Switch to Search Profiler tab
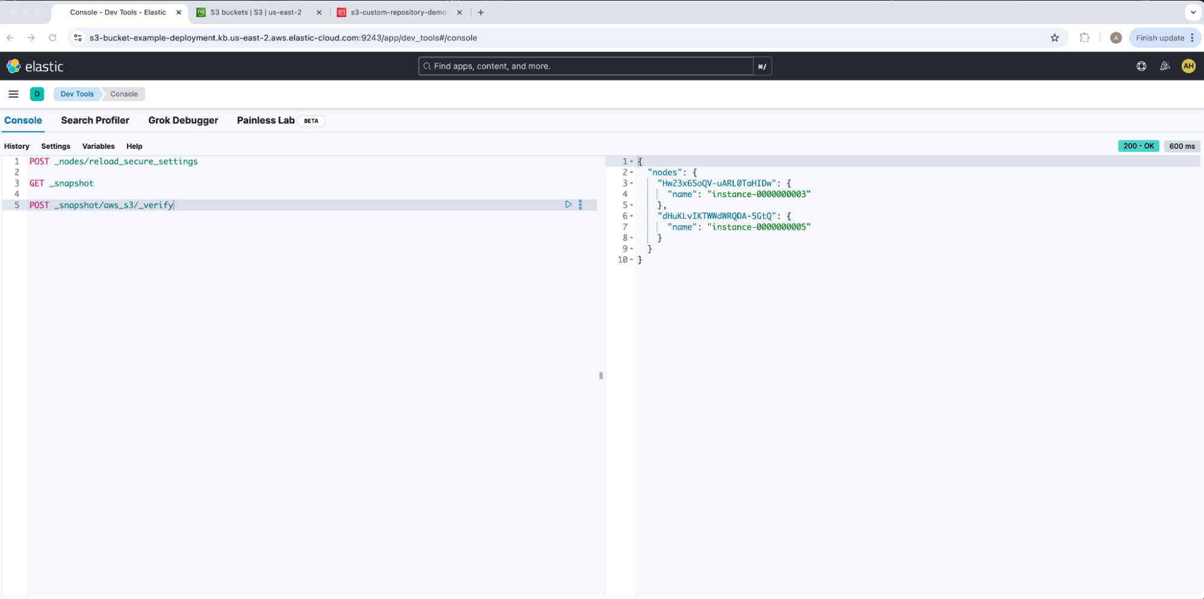This screenshot has width=1204, height=599. (95, 121)
